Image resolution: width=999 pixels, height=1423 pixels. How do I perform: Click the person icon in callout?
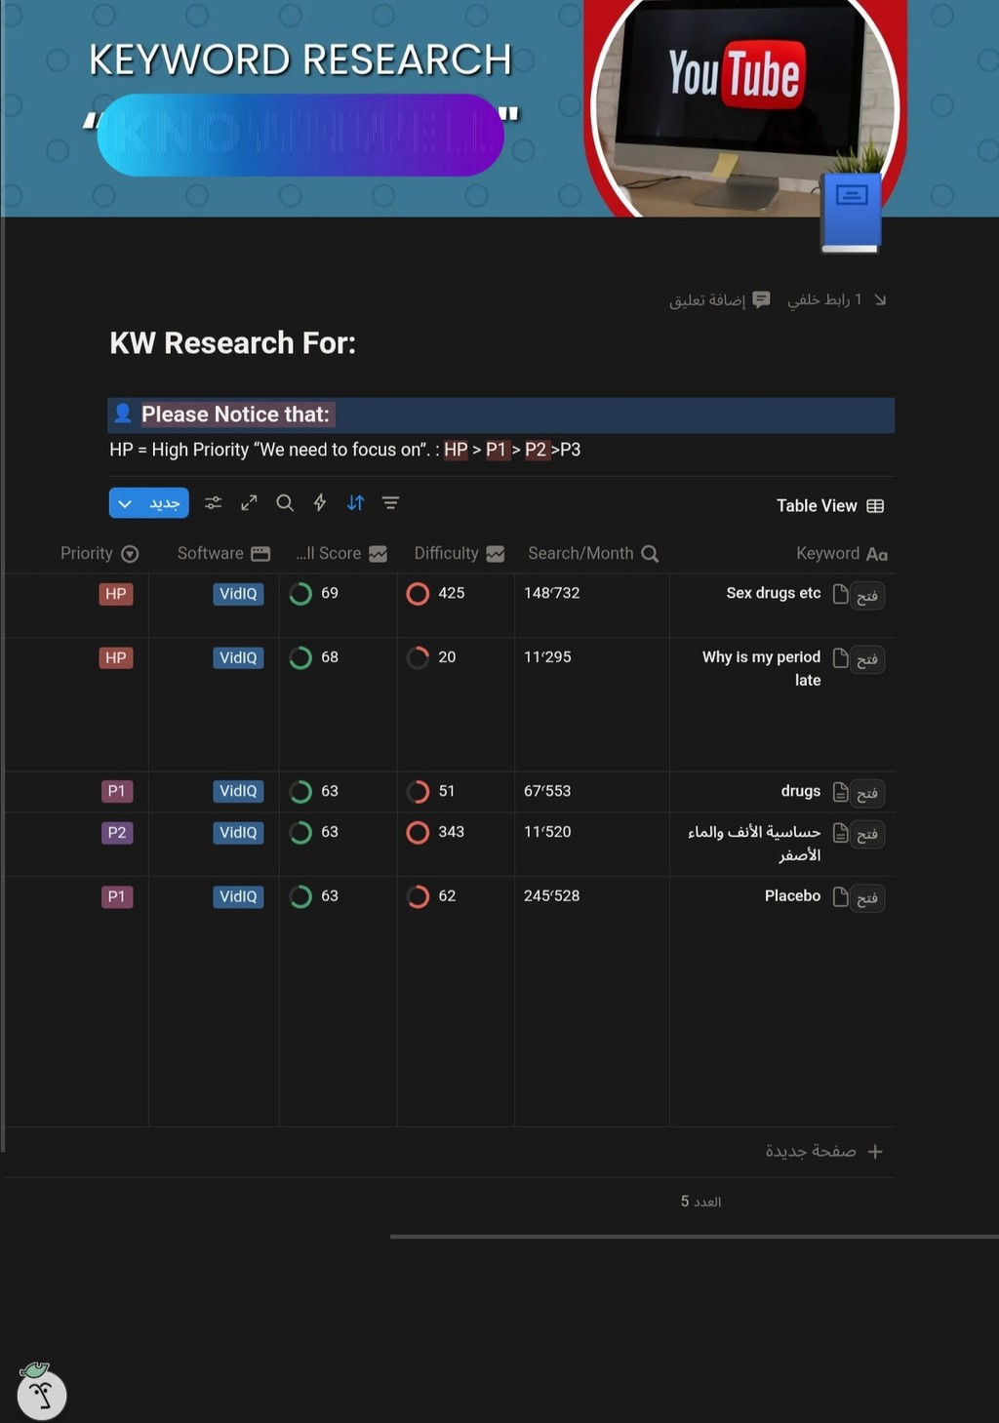(123, 414)
